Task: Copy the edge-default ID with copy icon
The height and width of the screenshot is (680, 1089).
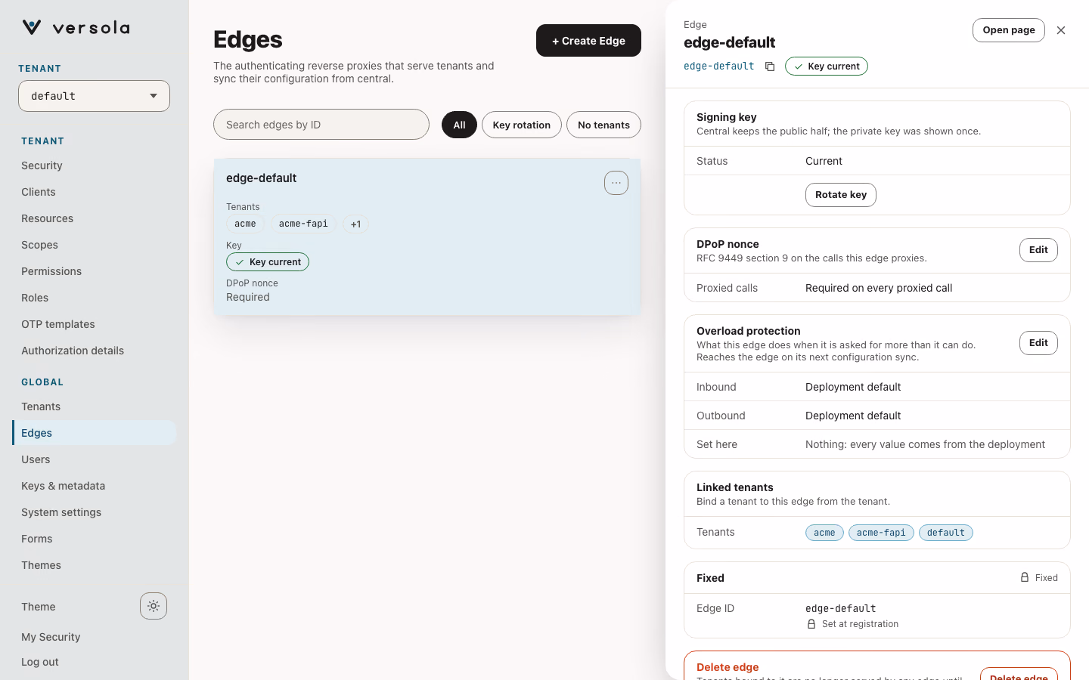Action: [770, 66]
